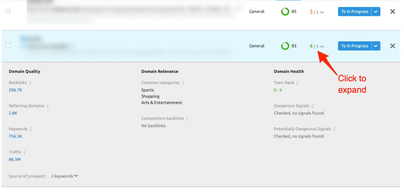Click To In Progress button in first row
Viewport: 404px width, 192px height.
[354, 12]
